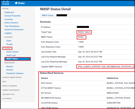Open General Properties page

[x=13, y=16]
